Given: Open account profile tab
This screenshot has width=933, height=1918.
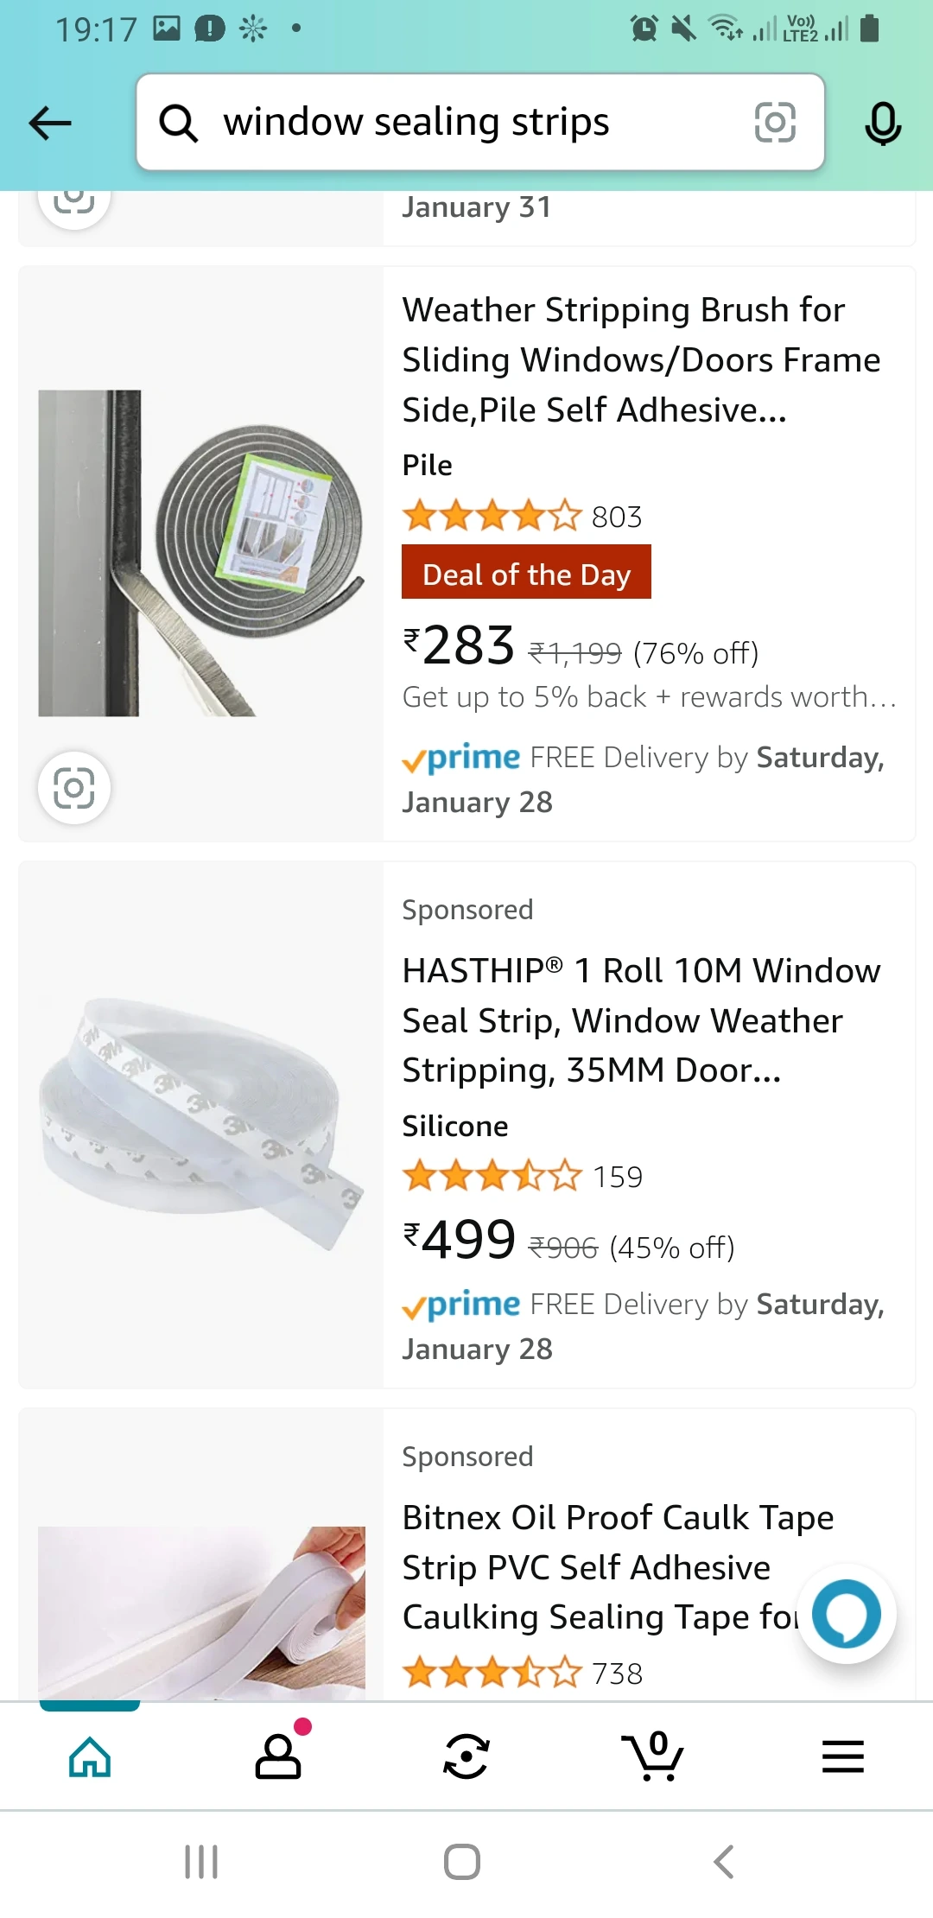Looking at the screenshot, I should [278, 1756].
